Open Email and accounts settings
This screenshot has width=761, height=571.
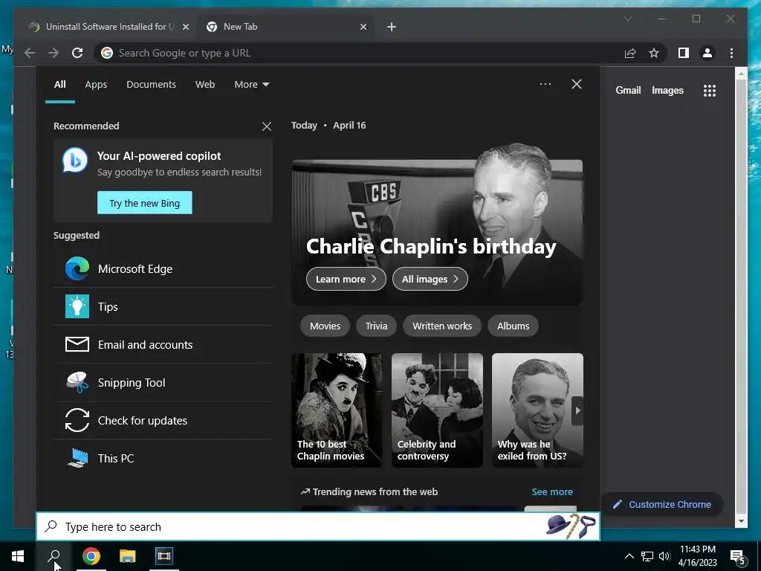click(x=163, y=345)
